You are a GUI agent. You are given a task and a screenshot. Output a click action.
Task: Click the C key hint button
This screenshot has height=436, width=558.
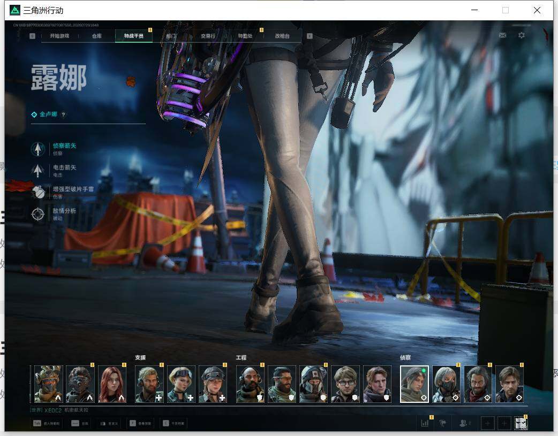pyautogui.click(x=174, y=423)
